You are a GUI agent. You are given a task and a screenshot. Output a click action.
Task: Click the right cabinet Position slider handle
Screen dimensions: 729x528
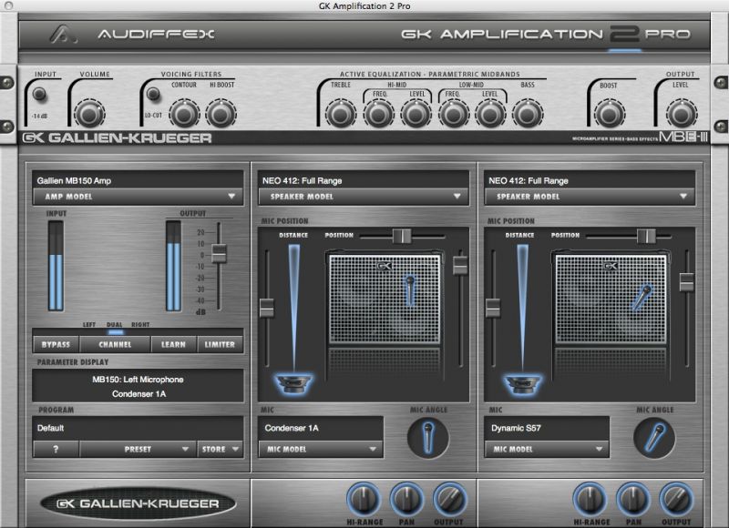(x=646, y=236)
